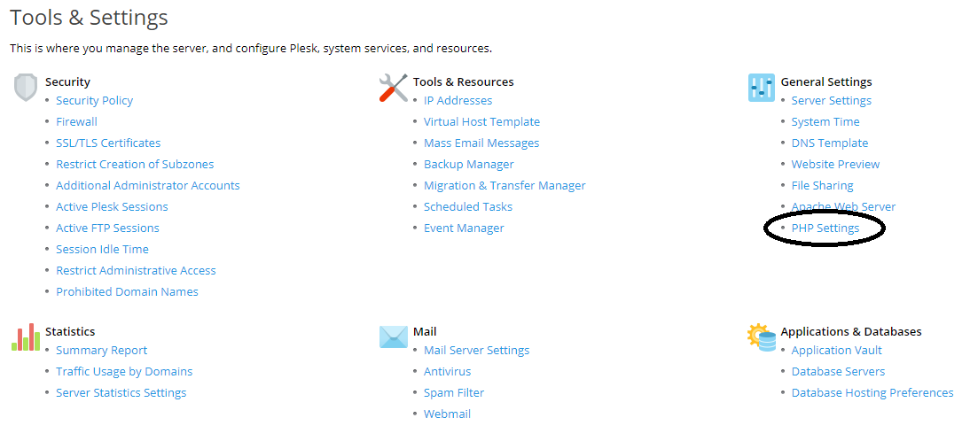Click the Mail envelope icon

click(x=394, y=337)
